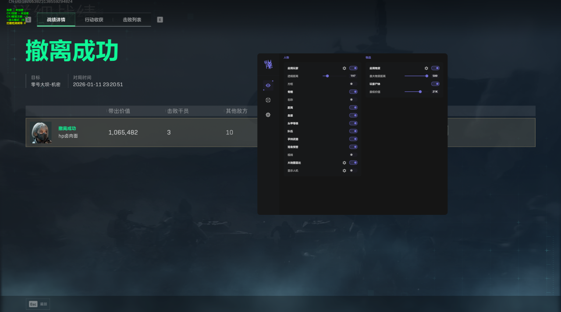This screenshot has width=561, height=312.
Task: Open gear settings beside 显示人机
Action: pyautogui.click(x=344, y=171)
